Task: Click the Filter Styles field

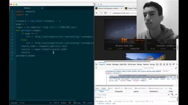Action: [131, 94]
